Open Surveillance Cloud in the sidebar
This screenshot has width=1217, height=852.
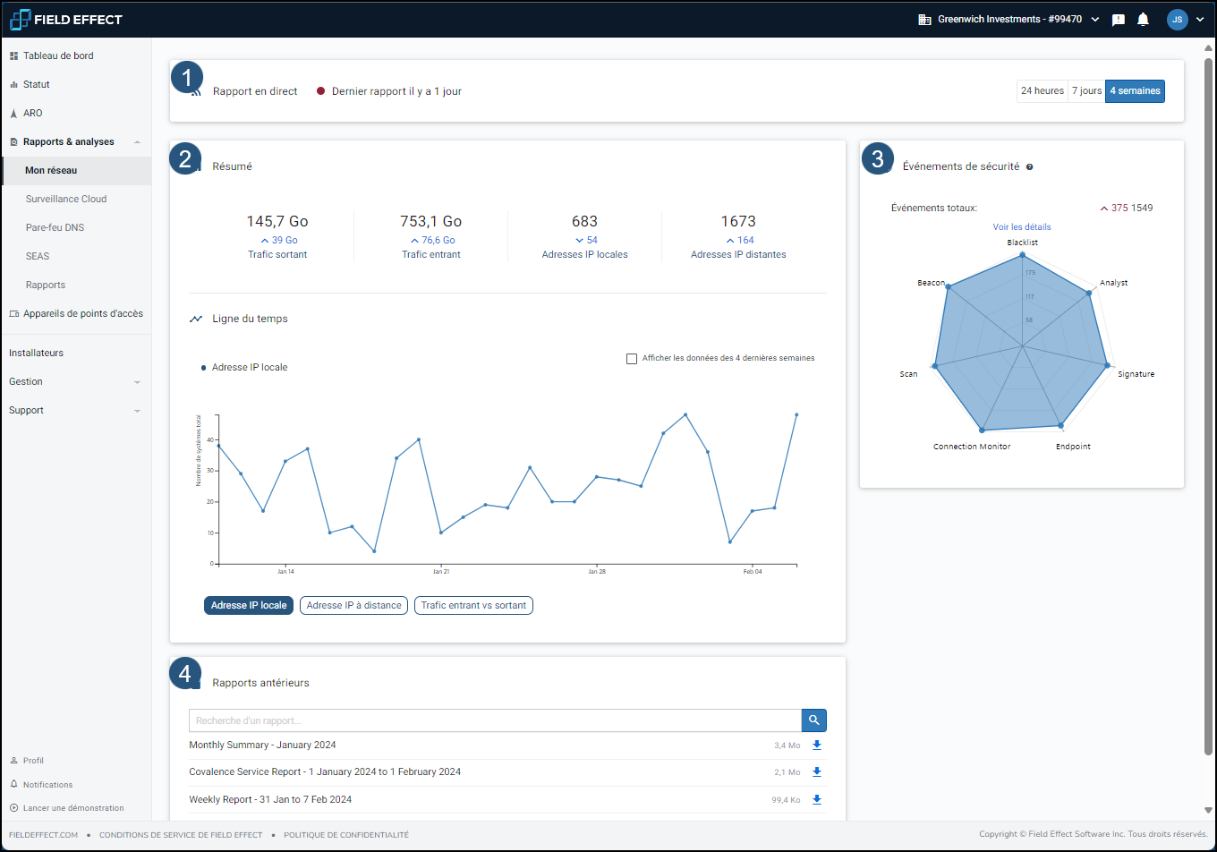66,199
